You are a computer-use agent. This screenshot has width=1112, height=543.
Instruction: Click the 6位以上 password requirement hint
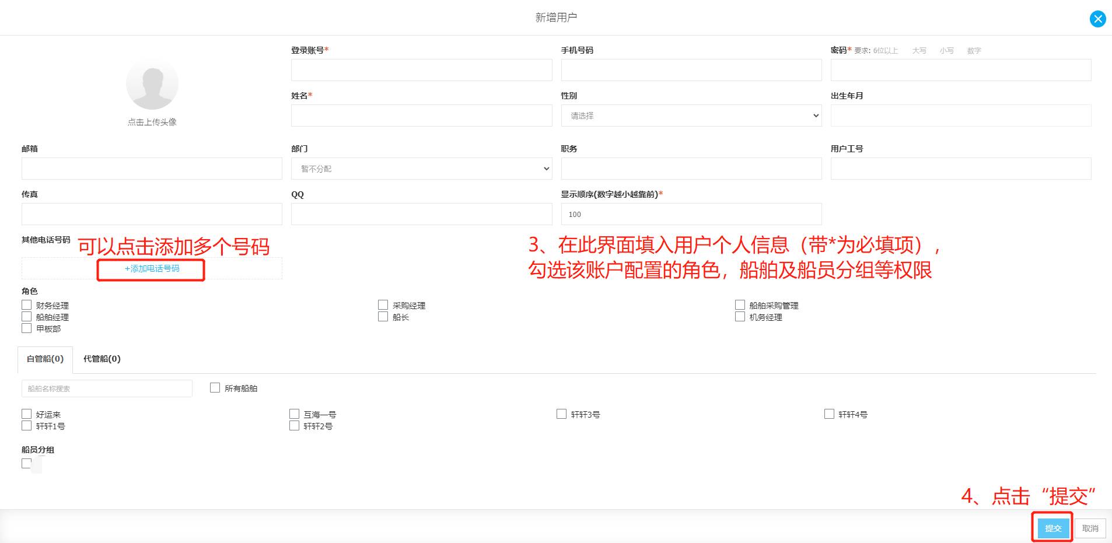(885, 51)
